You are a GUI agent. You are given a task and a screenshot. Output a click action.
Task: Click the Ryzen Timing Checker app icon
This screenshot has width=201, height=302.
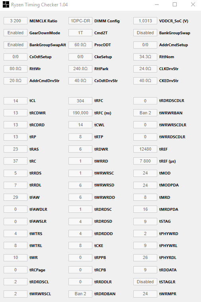pyautogui.click(x=6, y=5)
